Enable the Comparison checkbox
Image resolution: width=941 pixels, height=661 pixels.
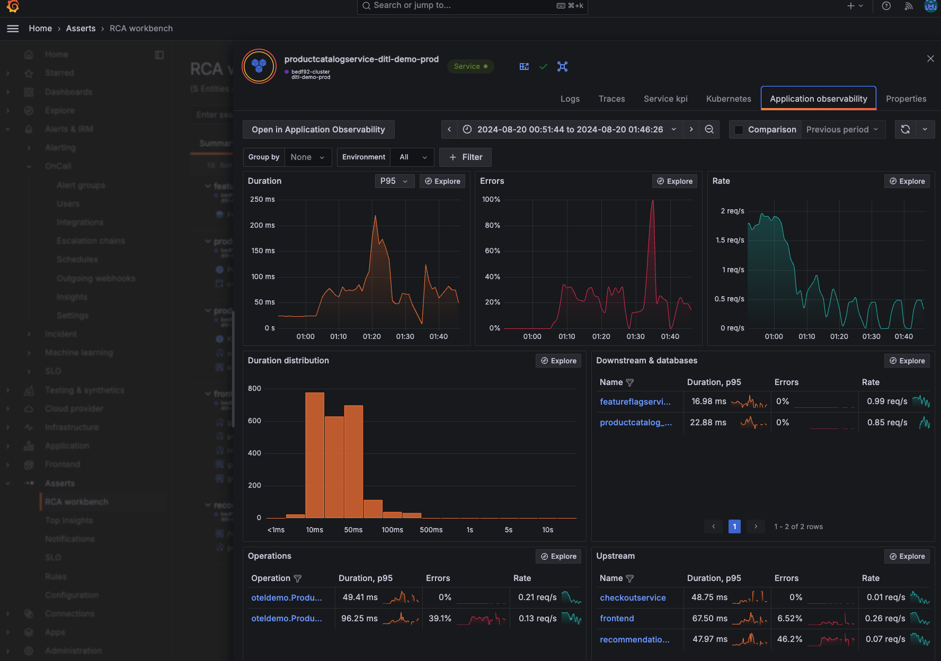pyautogui.click(x=739, y=129)
